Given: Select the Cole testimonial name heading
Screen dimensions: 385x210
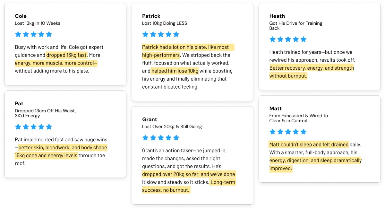Looking at the screenshot, I should pyautogui.click(x=21, y=16).
